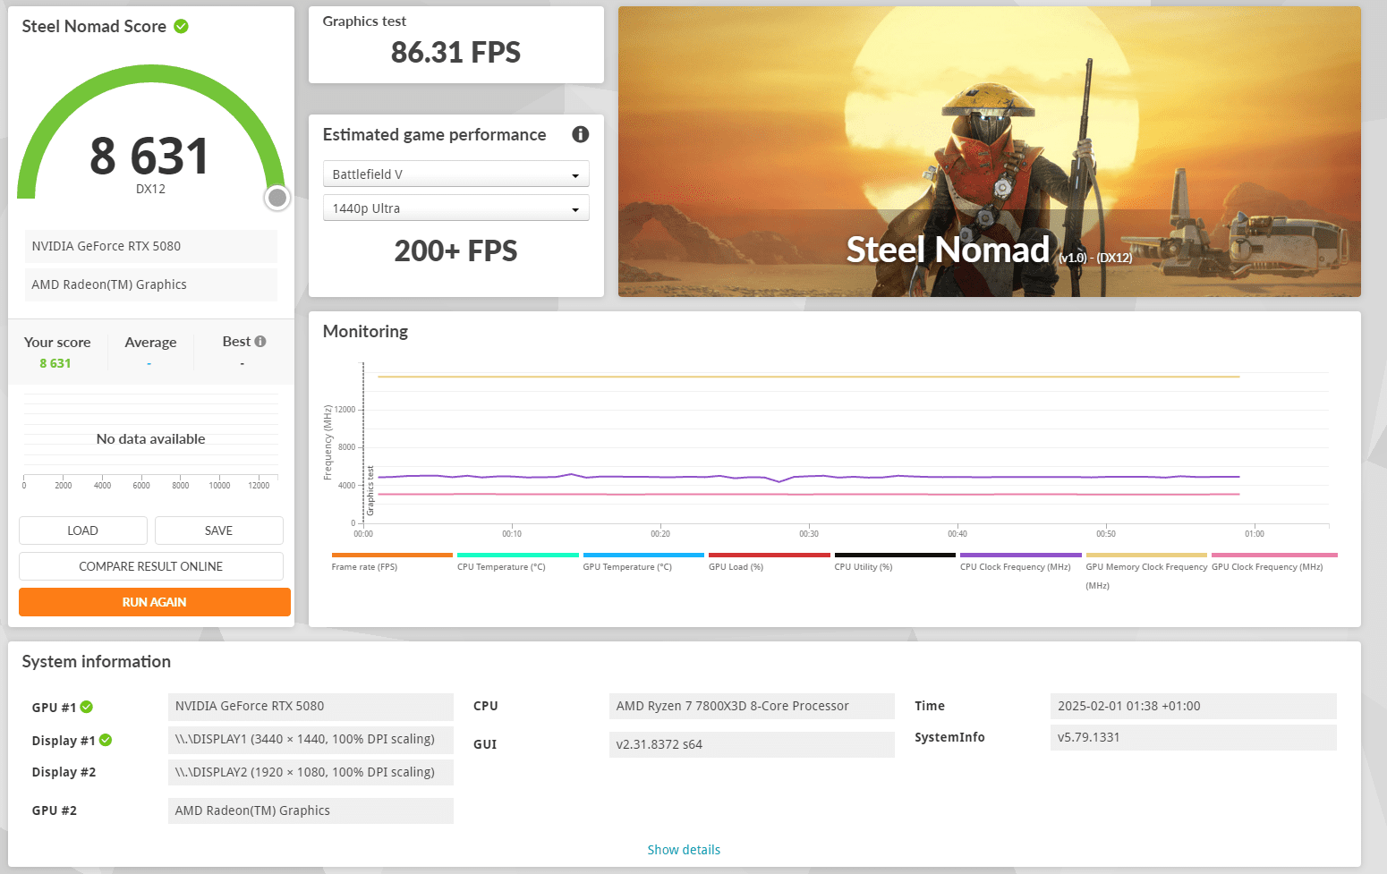
Task: Click the 200+ FPS estimated value
Action: point(455,251)
